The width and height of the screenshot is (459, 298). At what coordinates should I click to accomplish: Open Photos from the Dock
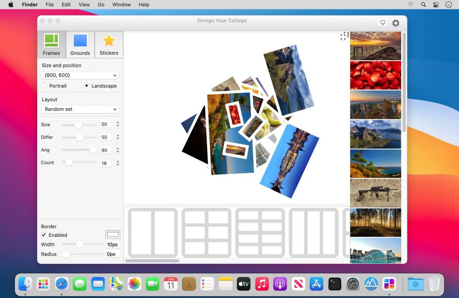point(134,284)
